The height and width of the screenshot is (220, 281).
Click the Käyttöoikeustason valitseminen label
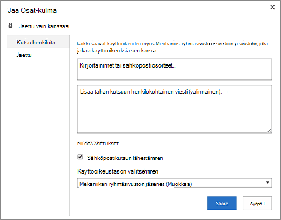tap(118, 171)
